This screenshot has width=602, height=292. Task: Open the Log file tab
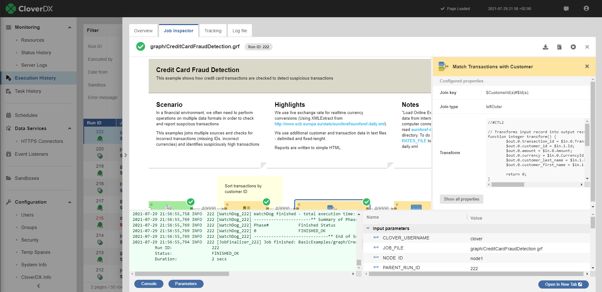(240, 31)
